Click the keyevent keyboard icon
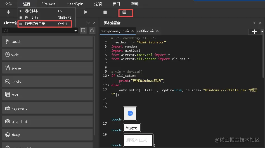The width and height of the screenshot is (265, 148). (x=8, y=108)
